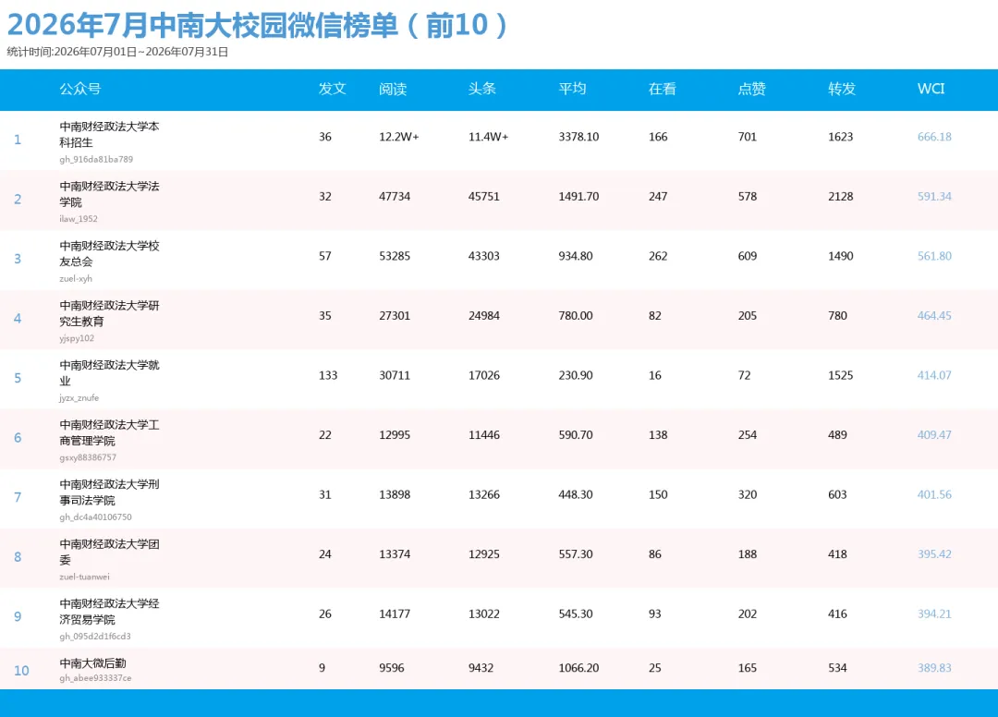Click account ID gsxy88386757
This screenshot has height=717, width=998.
coord(88,457)
